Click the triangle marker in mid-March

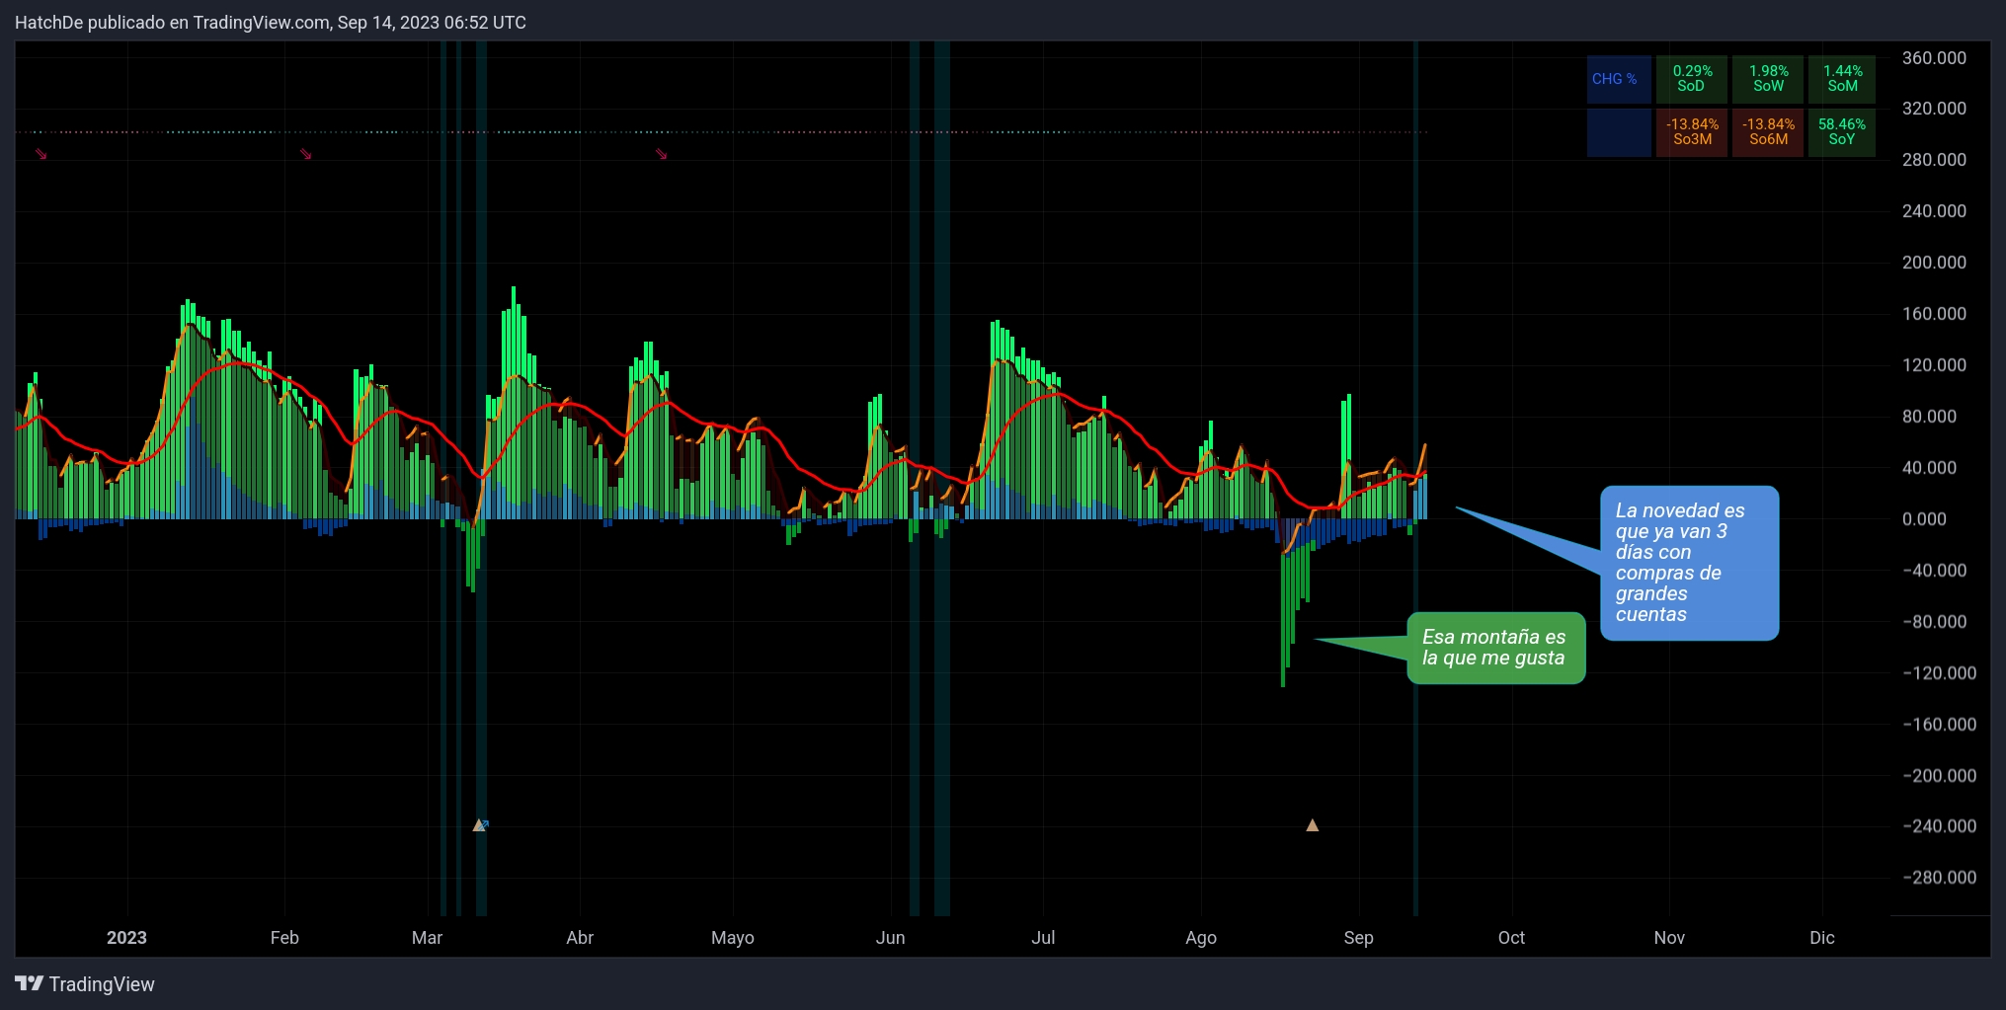click(x=479, y=825)
